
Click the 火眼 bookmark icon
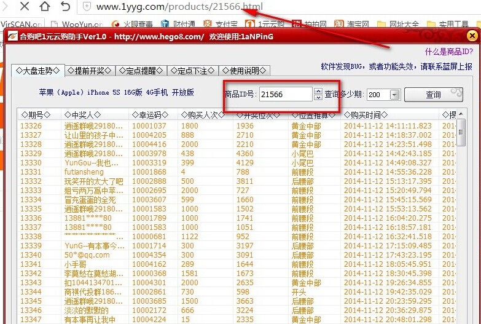[115, 24]
